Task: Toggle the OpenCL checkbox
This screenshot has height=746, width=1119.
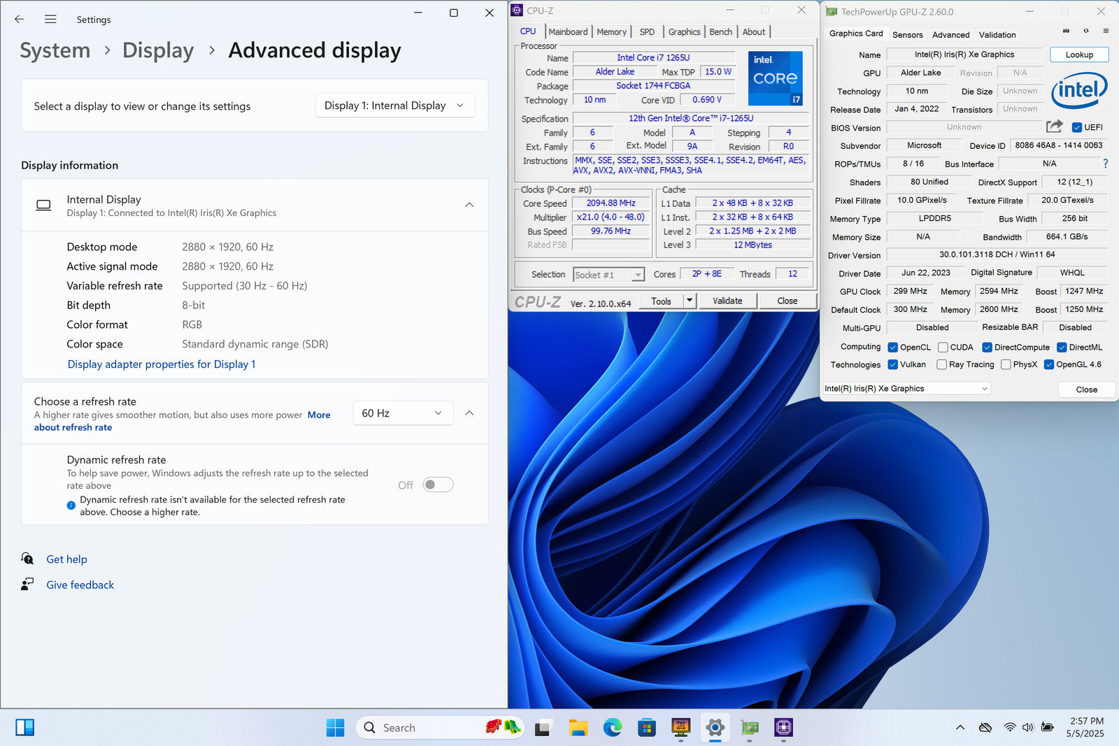Action: [x=892, y=347]
